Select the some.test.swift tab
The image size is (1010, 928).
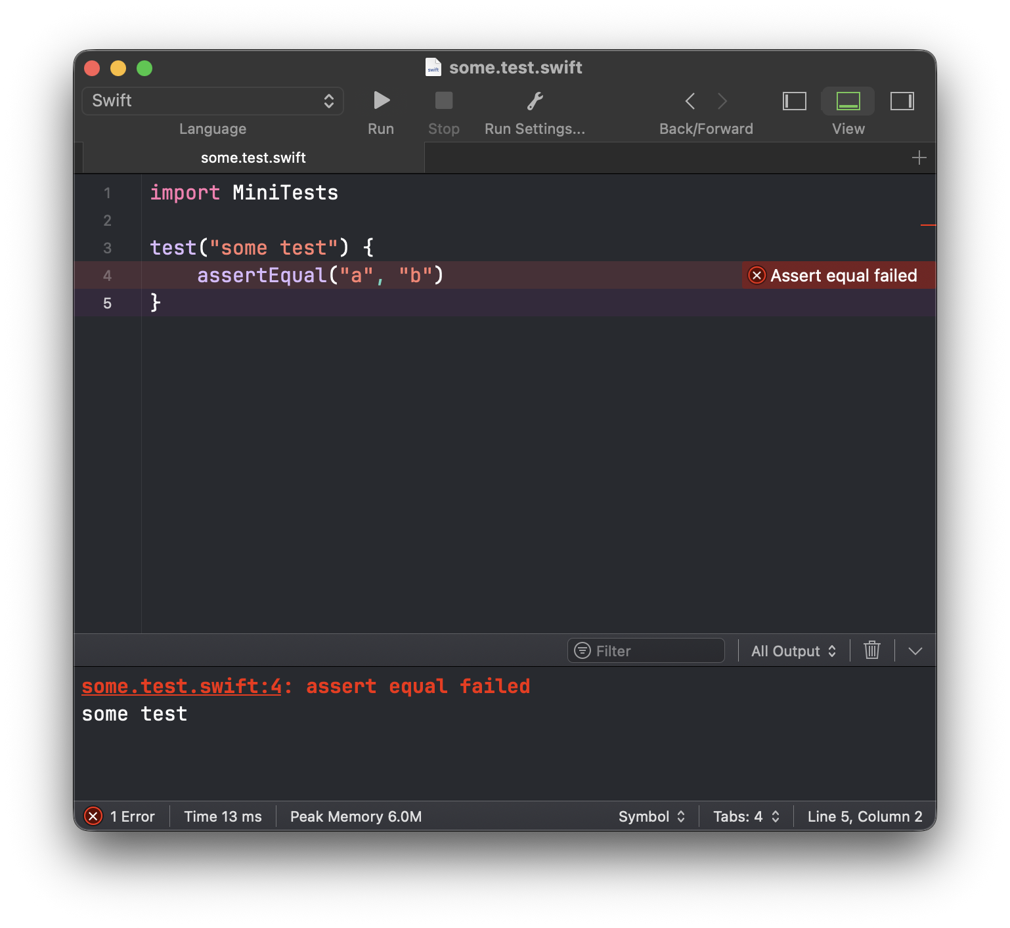[253, 158]
